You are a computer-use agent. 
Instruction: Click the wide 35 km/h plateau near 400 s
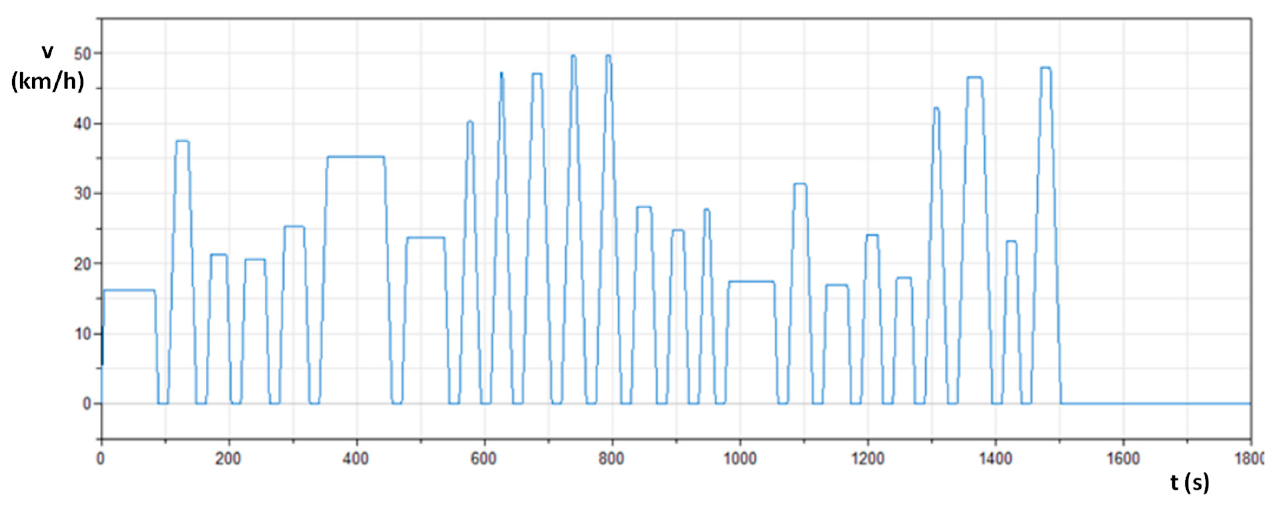(356, 157)
